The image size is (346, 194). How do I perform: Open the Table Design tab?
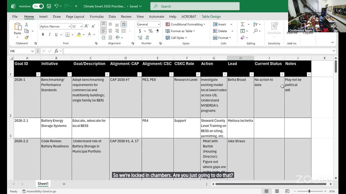(x=211, y=16)
